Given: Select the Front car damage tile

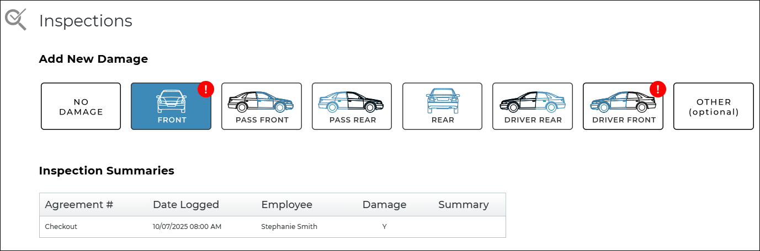Looking at the screenshot, I should tap(171, 106).
